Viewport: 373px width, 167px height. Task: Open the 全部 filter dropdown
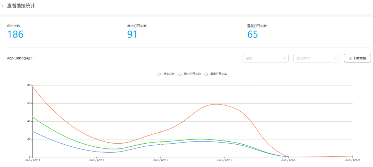(266, 58)
